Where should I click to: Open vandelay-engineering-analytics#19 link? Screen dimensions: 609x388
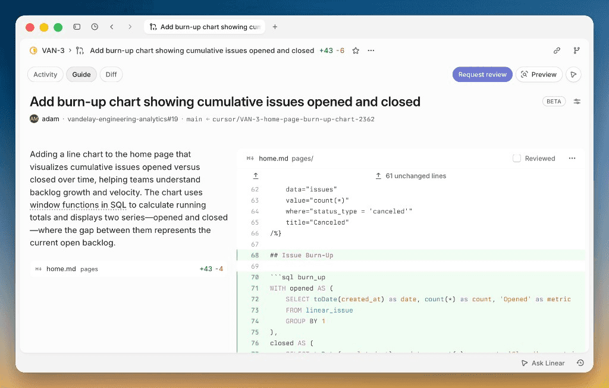tap(123, 119)
